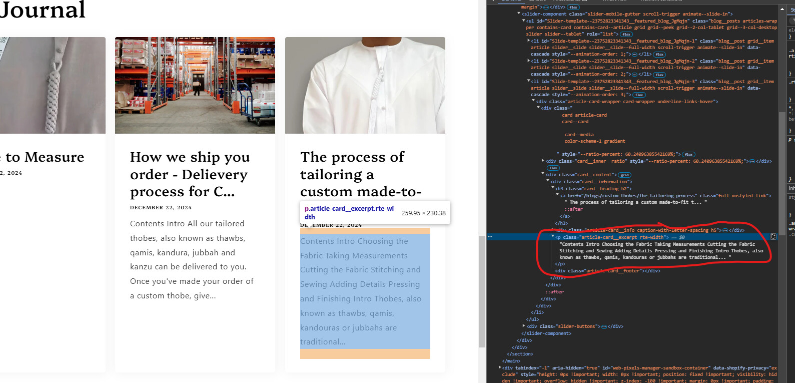Screen dimensions: 795x383
Task: Click the warehouse article thumbnail image
Action: [195, 85]
